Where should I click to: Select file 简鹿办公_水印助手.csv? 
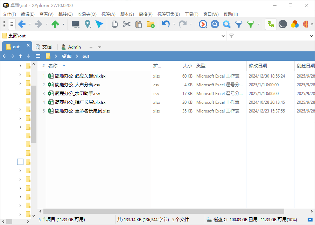[77, 94]
